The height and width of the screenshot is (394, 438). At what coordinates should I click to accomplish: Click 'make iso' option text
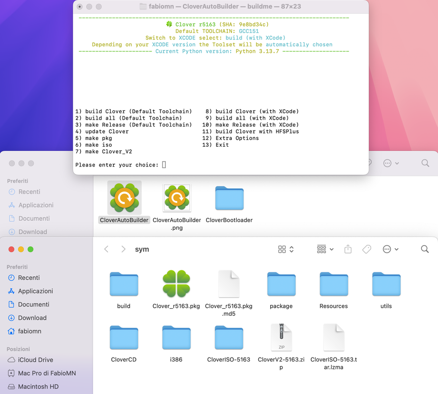(x=98, y=145)
